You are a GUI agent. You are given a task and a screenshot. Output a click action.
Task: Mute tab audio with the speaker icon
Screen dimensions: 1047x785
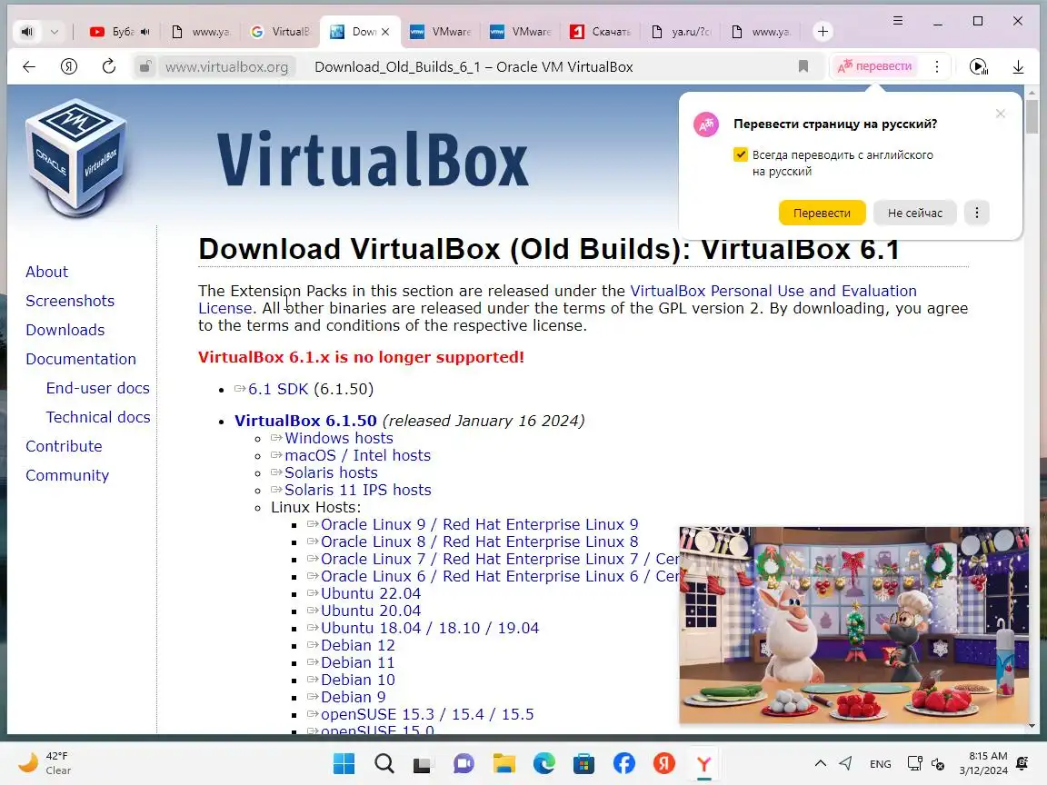pyautogui.click(x=26, y=32)
